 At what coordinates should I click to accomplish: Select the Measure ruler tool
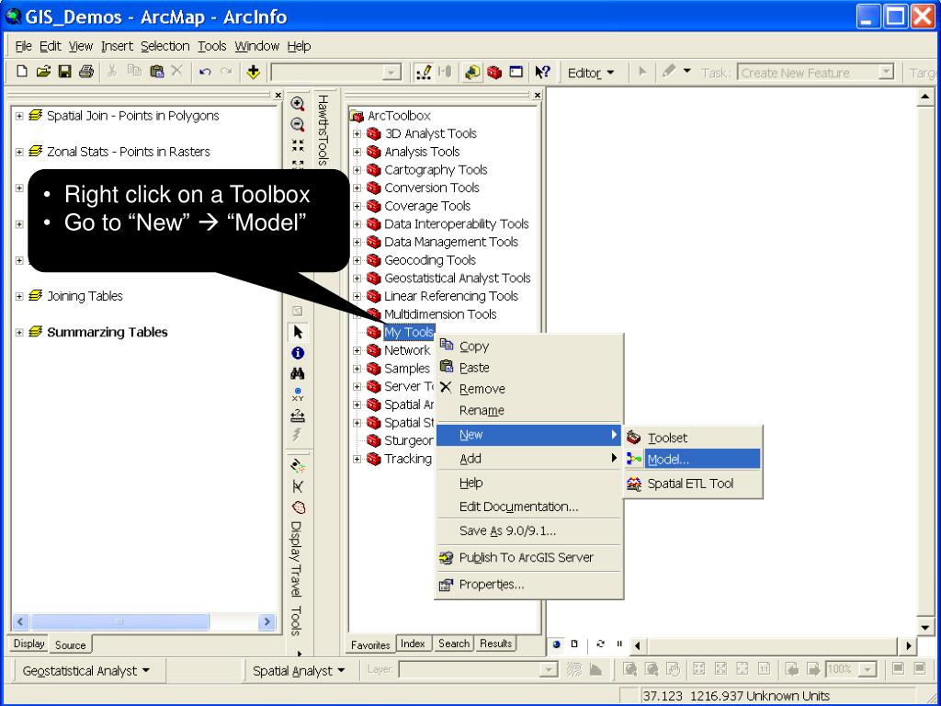(298, 416)
